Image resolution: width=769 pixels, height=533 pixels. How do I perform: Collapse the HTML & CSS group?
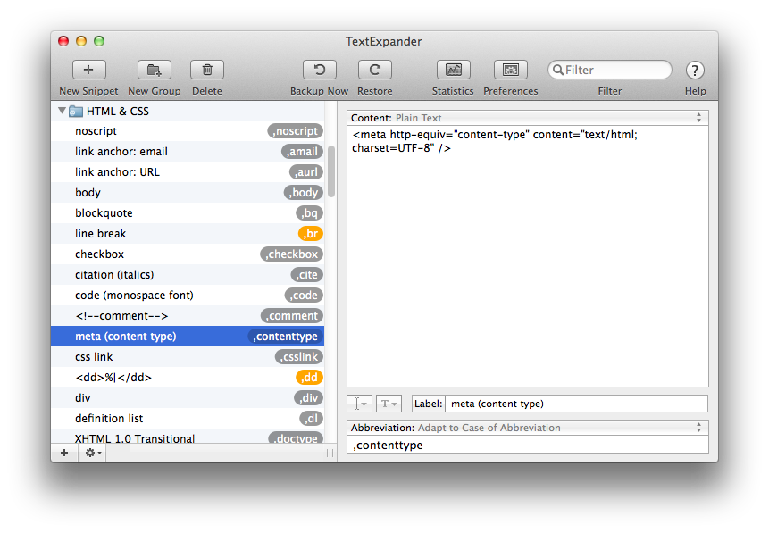(62, 112)
